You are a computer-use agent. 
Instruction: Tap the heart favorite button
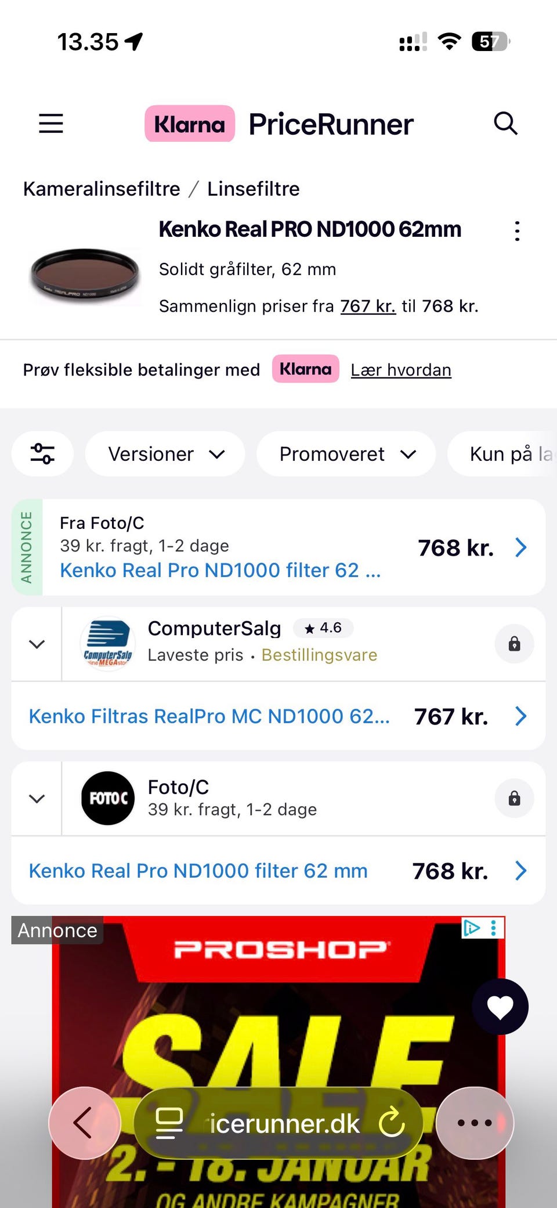pyautogui.click(x=500, y=1007)
